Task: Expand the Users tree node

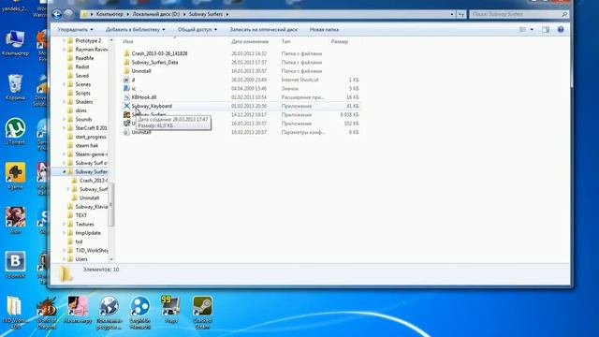Action: tap(65, 259)
